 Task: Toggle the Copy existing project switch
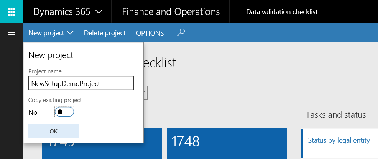(64, 112)
